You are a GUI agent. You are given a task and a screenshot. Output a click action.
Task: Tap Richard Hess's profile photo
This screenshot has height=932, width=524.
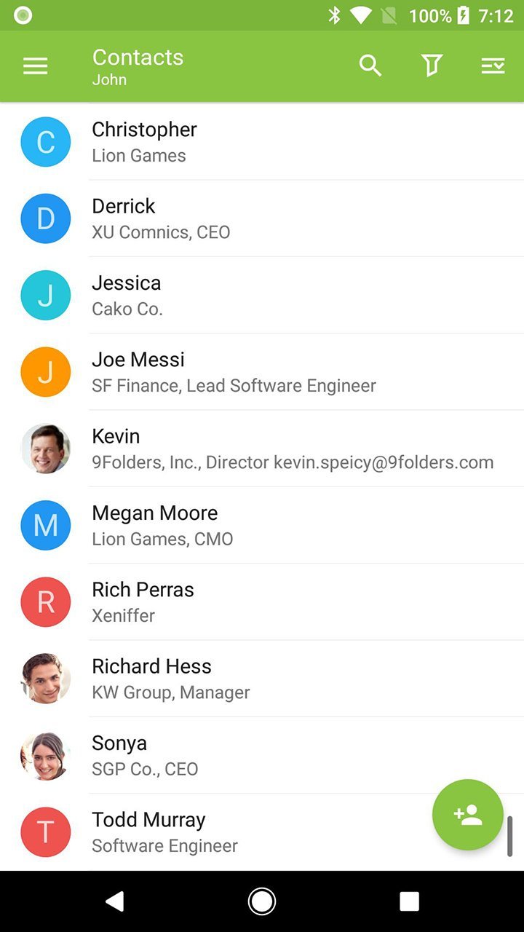(46, 679)
